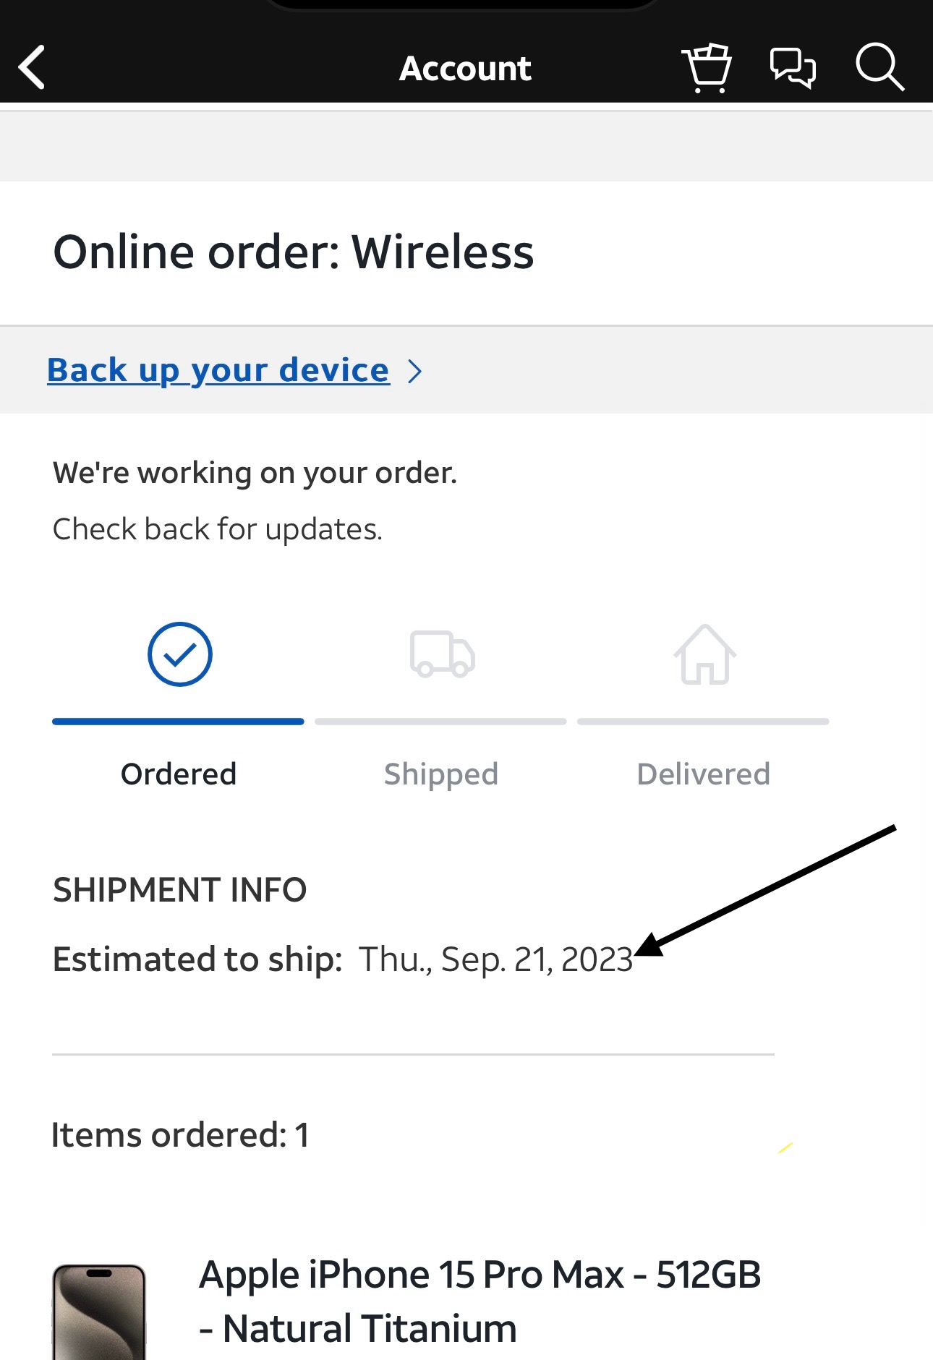933x1360 pixels.
Task: Open the shopping cart
Action: click(x=707, y=67)
